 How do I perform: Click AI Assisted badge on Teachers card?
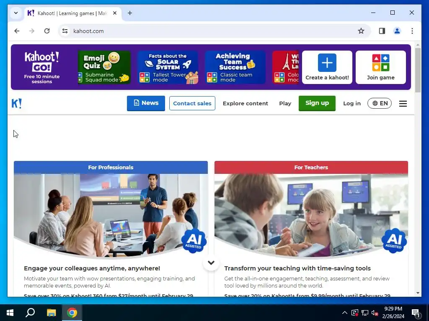pyautogui.click(x=394, y=241)
